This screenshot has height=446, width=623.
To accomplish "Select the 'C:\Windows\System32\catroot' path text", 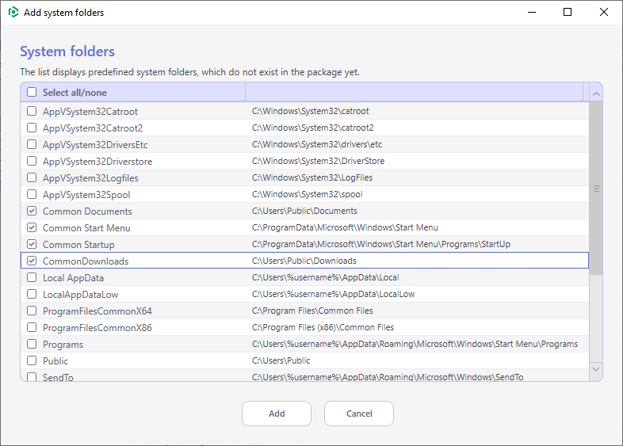I will (x=310, y=111).
